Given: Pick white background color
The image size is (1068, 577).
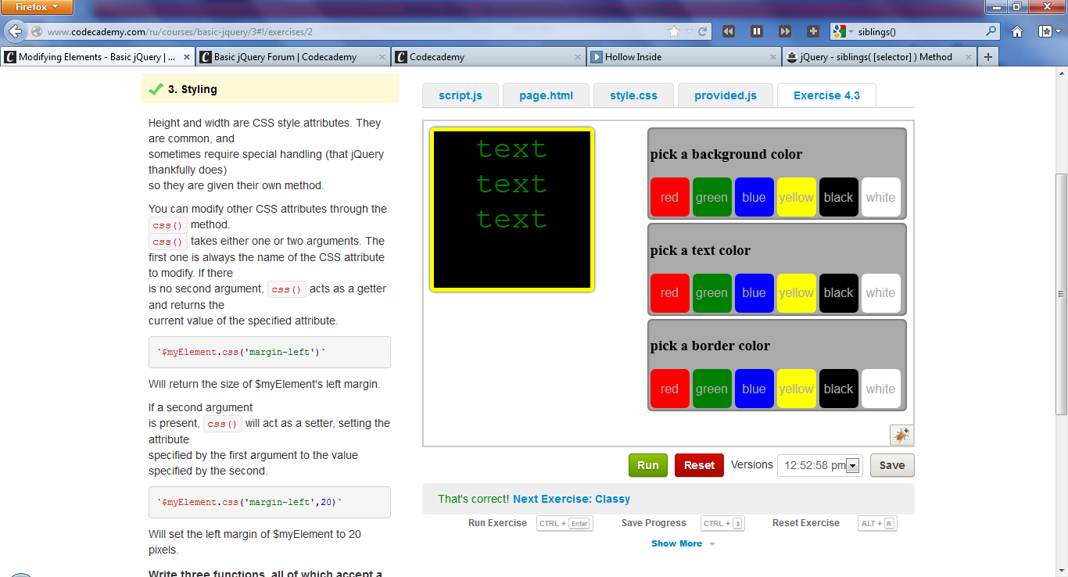Looking at the screenshot, I should [881, 197].
